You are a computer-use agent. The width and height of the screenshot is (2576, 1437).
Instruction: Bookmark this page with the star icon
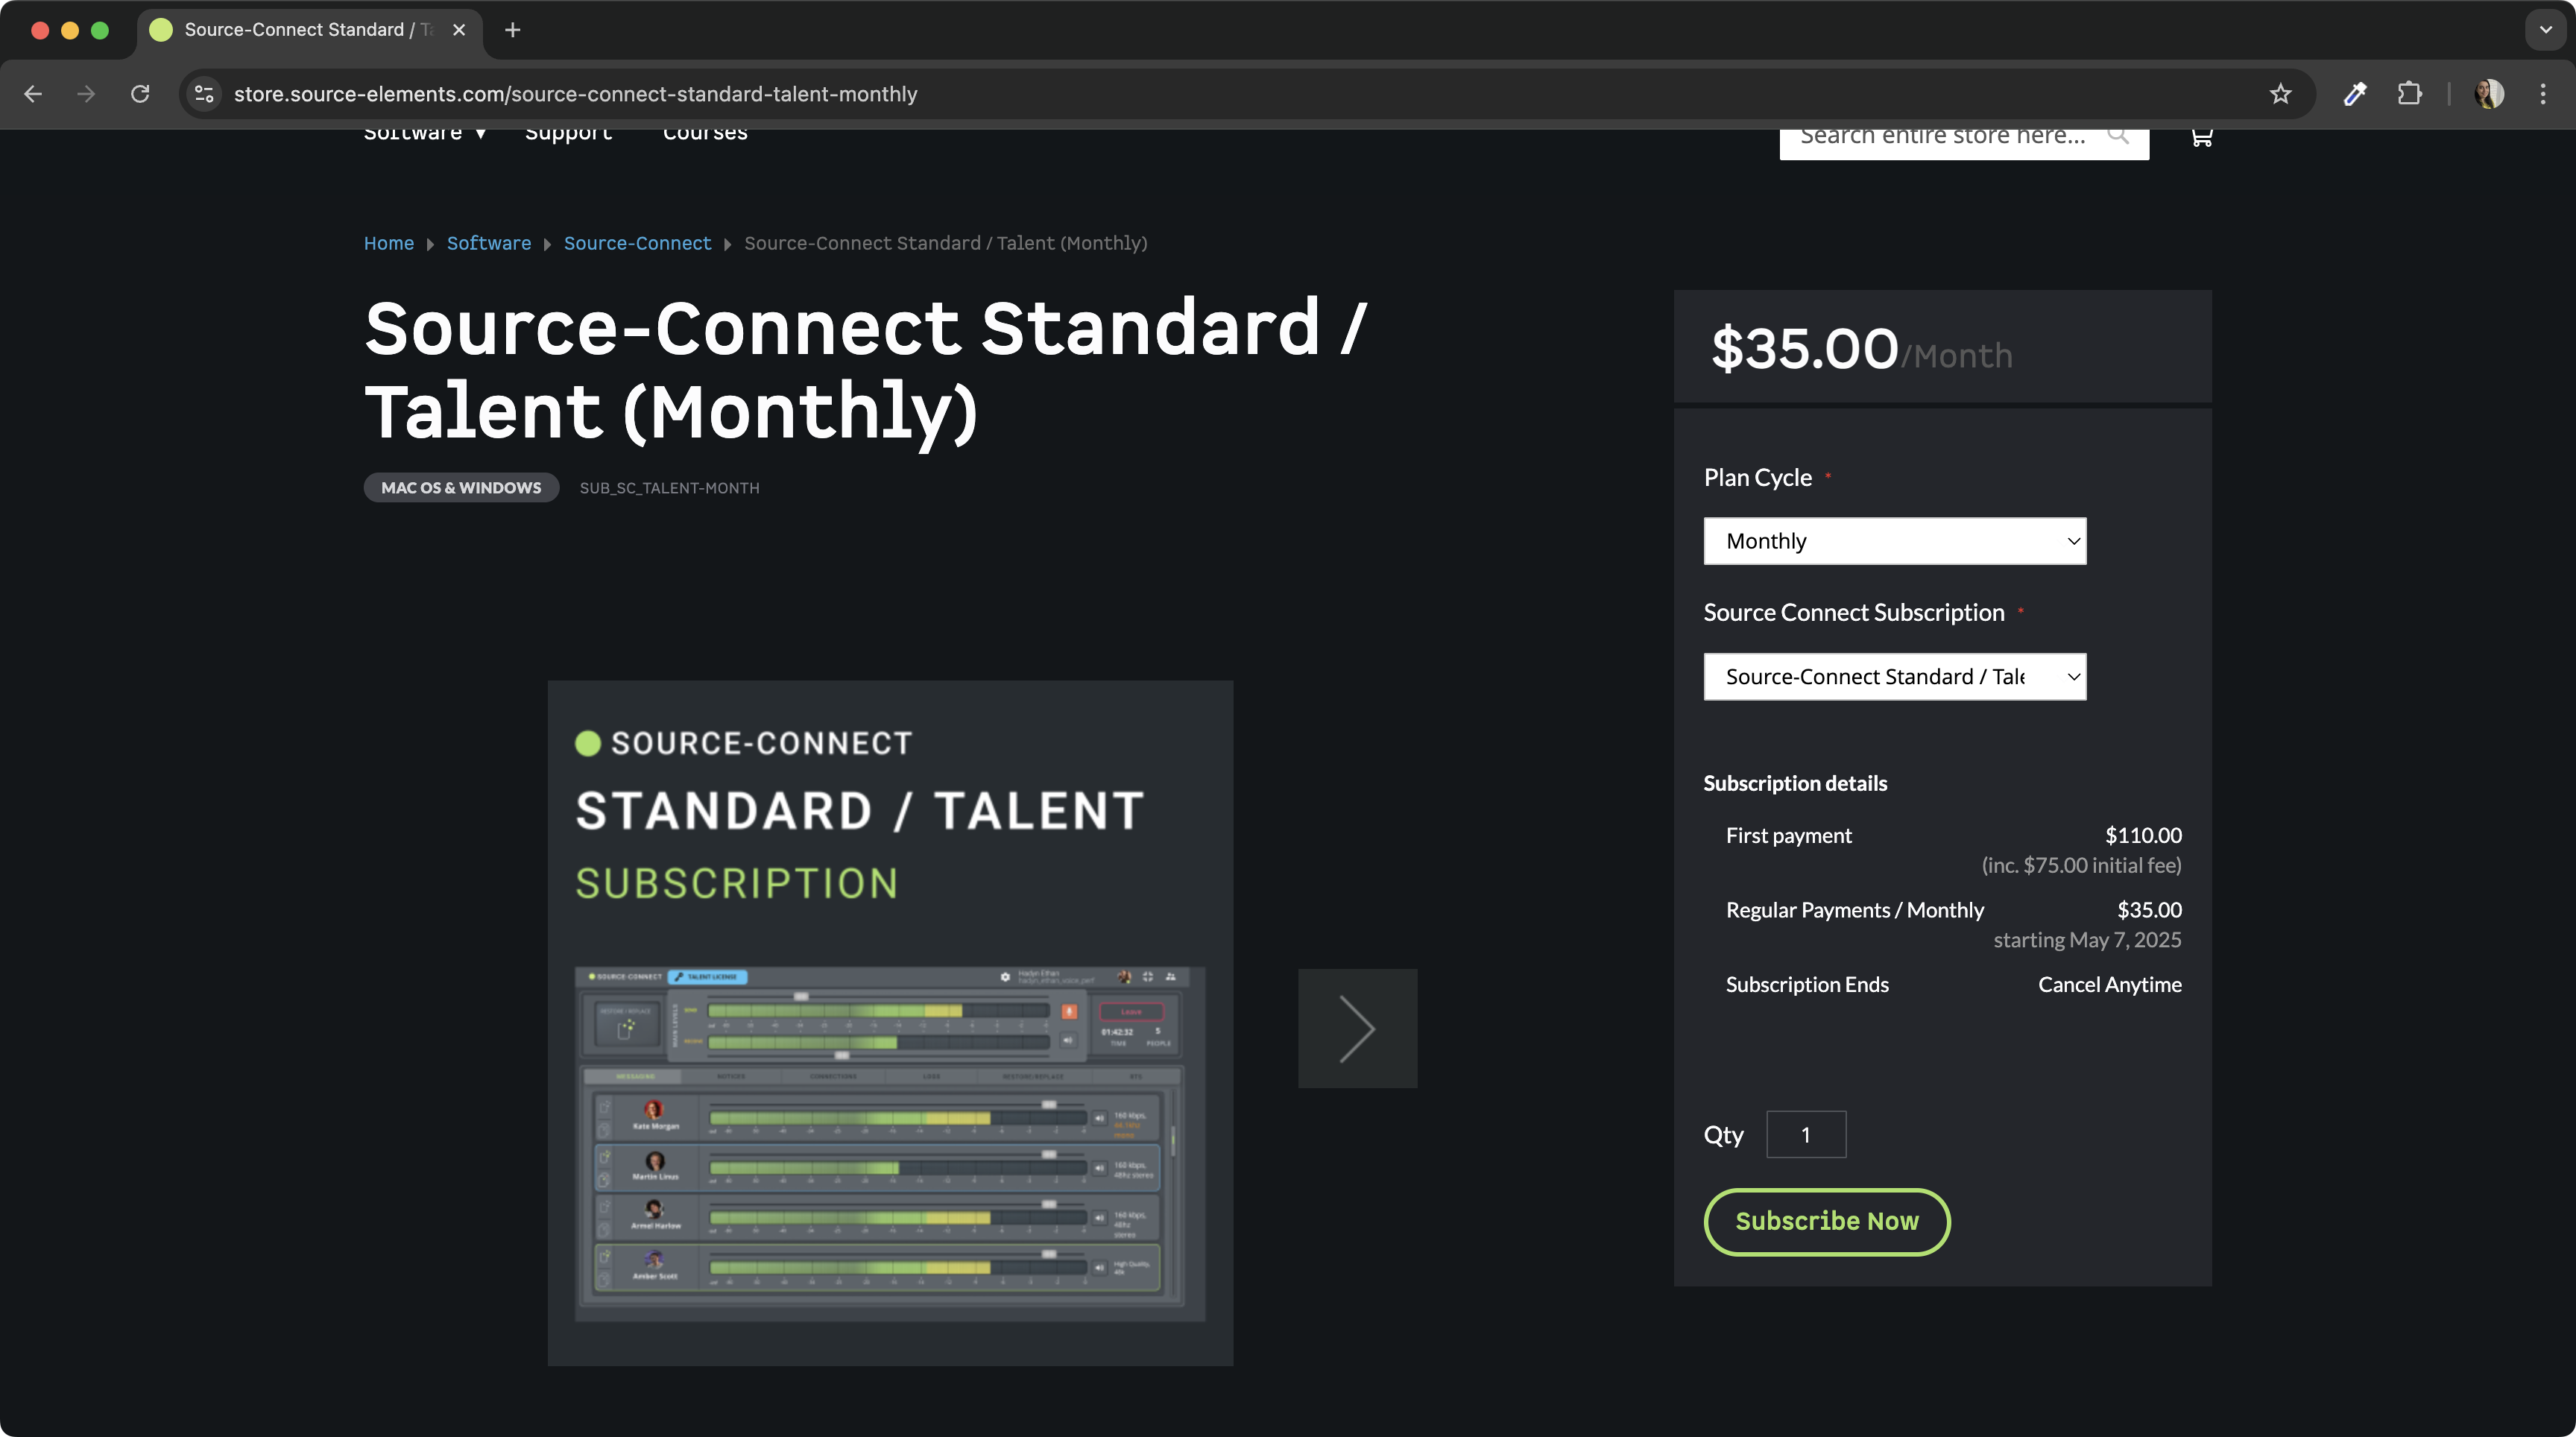2280,94
